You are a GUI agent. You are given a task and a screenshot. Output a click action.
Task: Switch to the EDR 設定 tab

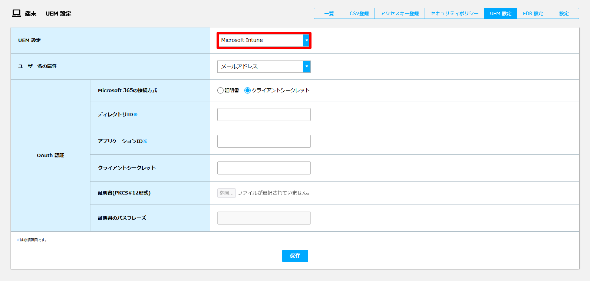[533, 13]
